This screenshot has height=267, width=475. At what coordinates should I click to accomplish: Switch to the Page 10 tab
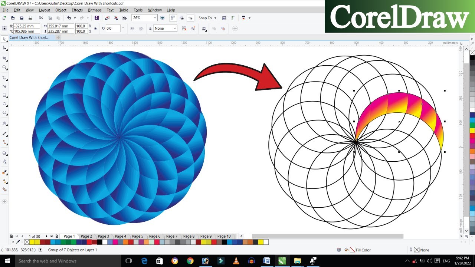(x=224, y=236)
